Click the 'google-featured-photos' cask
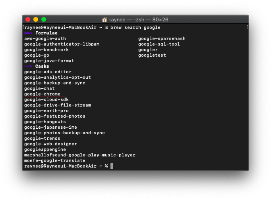 tap(54, 116)
